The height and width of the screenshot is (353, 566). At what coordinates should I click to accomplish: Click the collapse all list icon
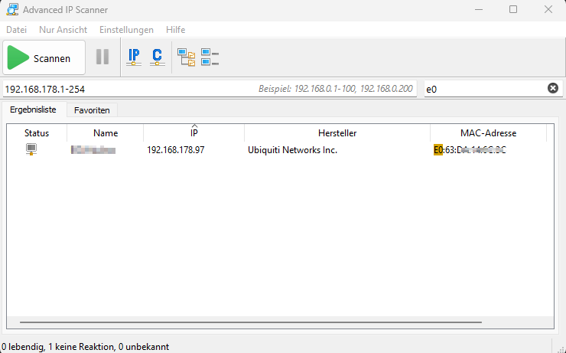point(210,57)
